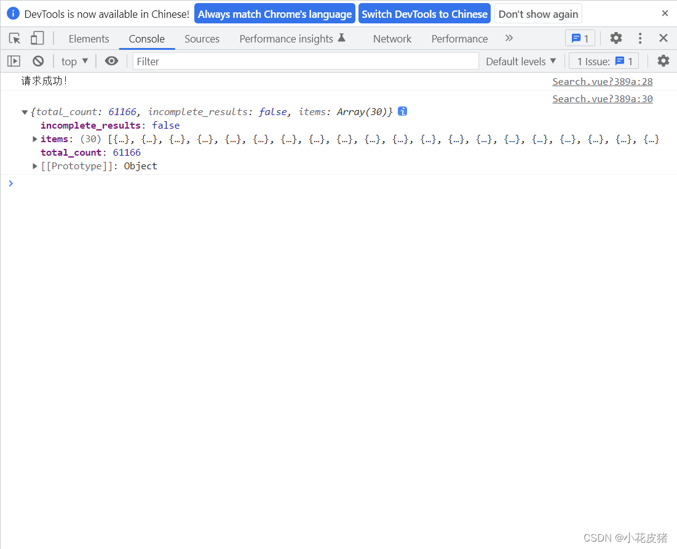Close the DevTools panel
The image size is (677, 549).
pos(663,39)
